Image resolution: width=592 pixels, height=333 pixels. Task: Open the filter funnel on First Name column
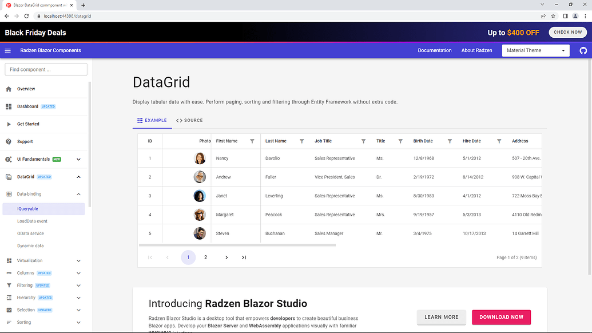point(252,141)
